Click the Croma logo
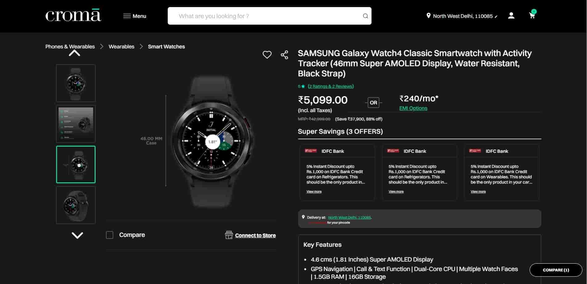 coord(73,16)
